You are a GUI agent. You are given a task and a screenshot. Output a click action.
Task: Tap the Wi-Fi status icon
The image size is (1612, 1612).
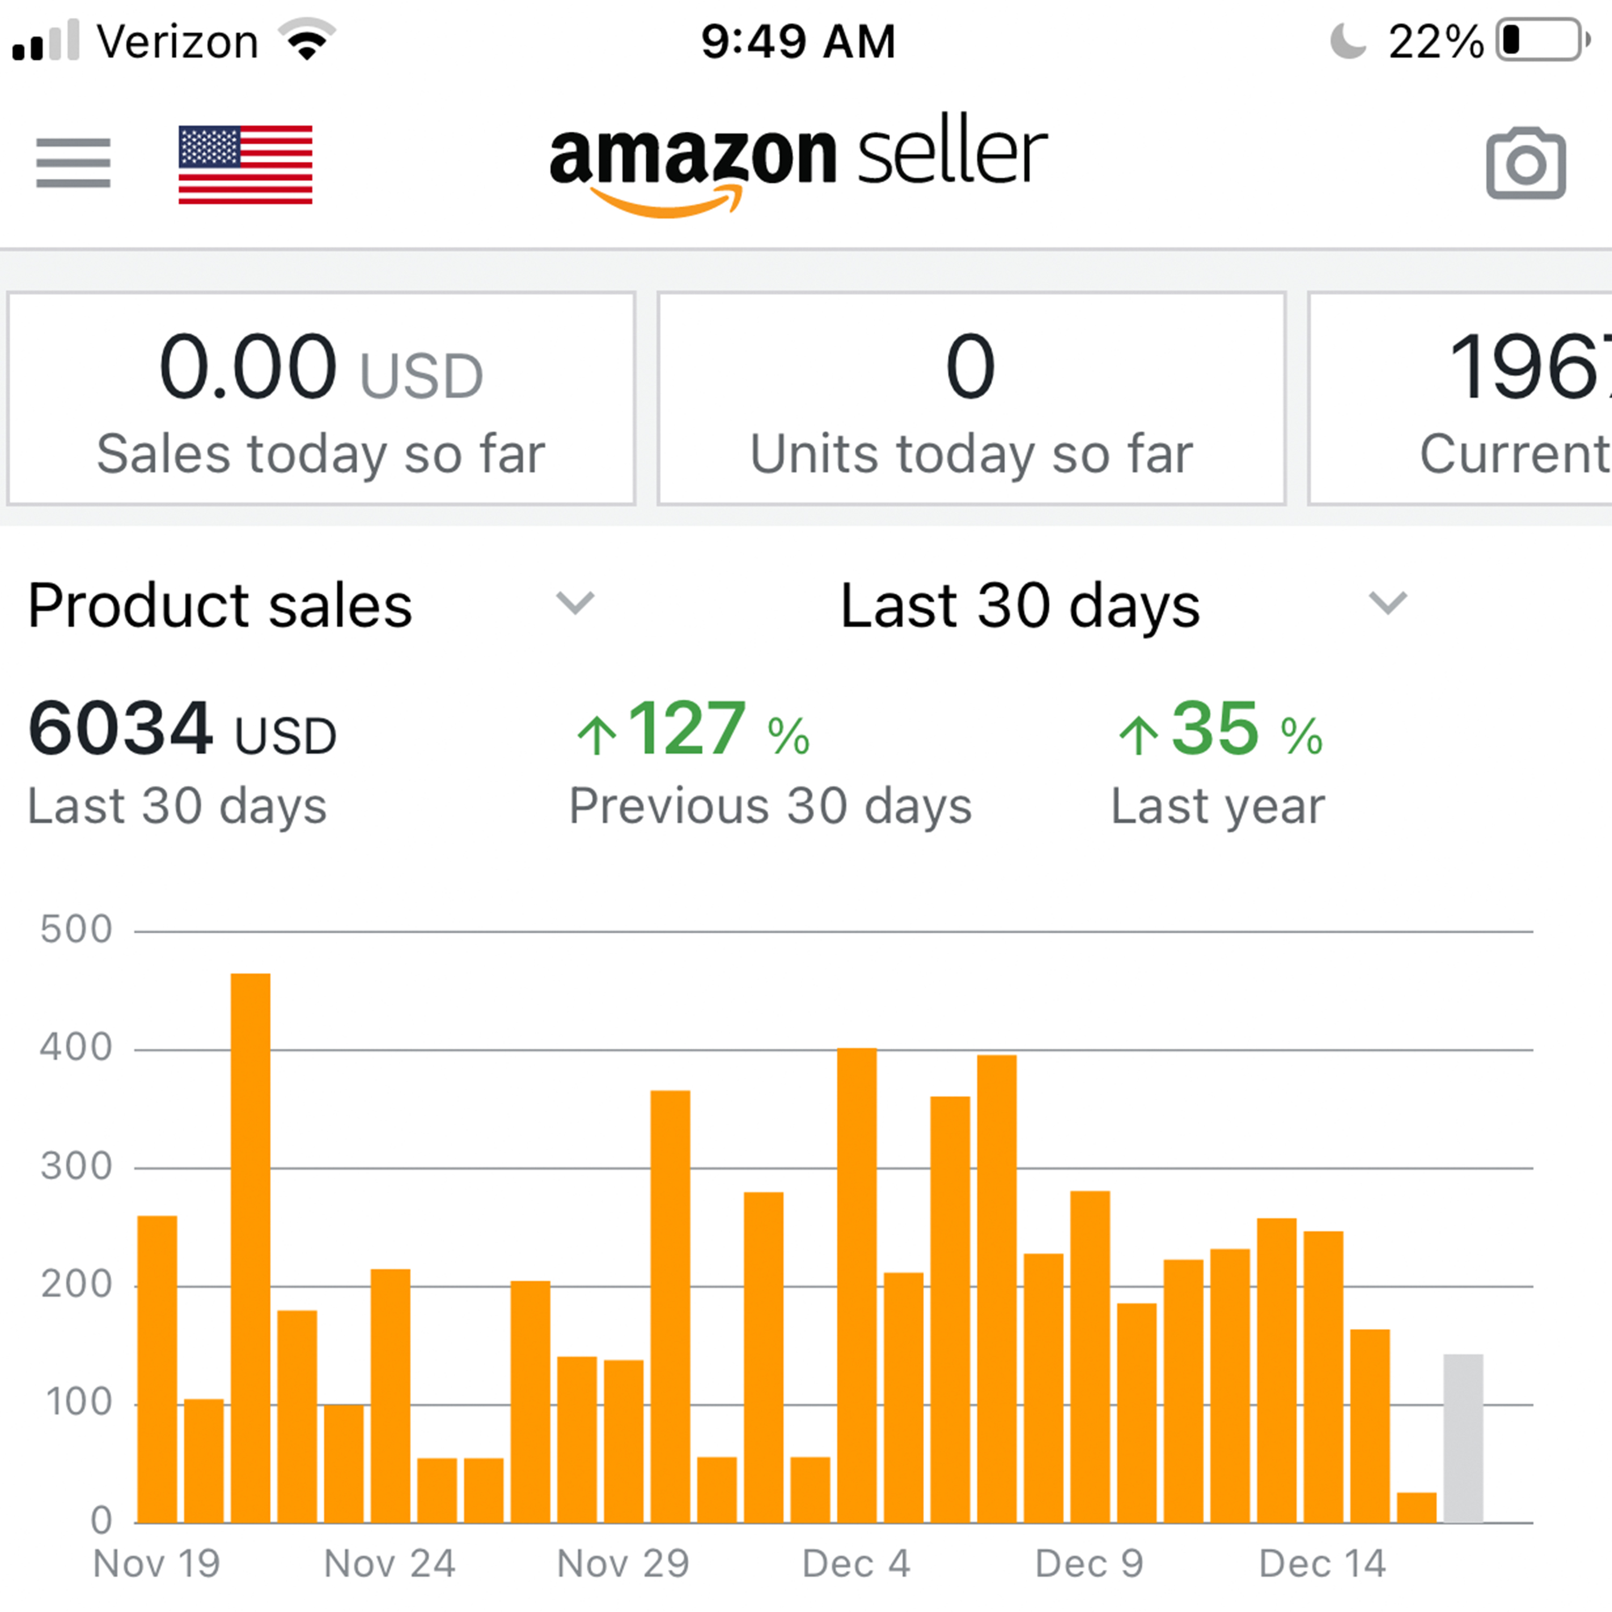[307, 40]
